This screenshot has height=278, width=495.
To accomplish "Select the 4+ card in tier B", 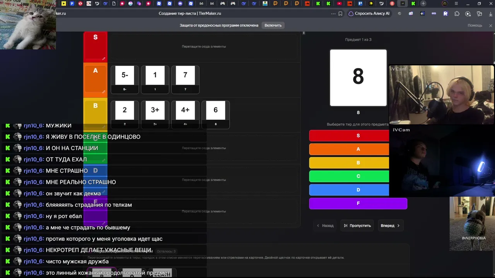I will (x=185, y=115).
